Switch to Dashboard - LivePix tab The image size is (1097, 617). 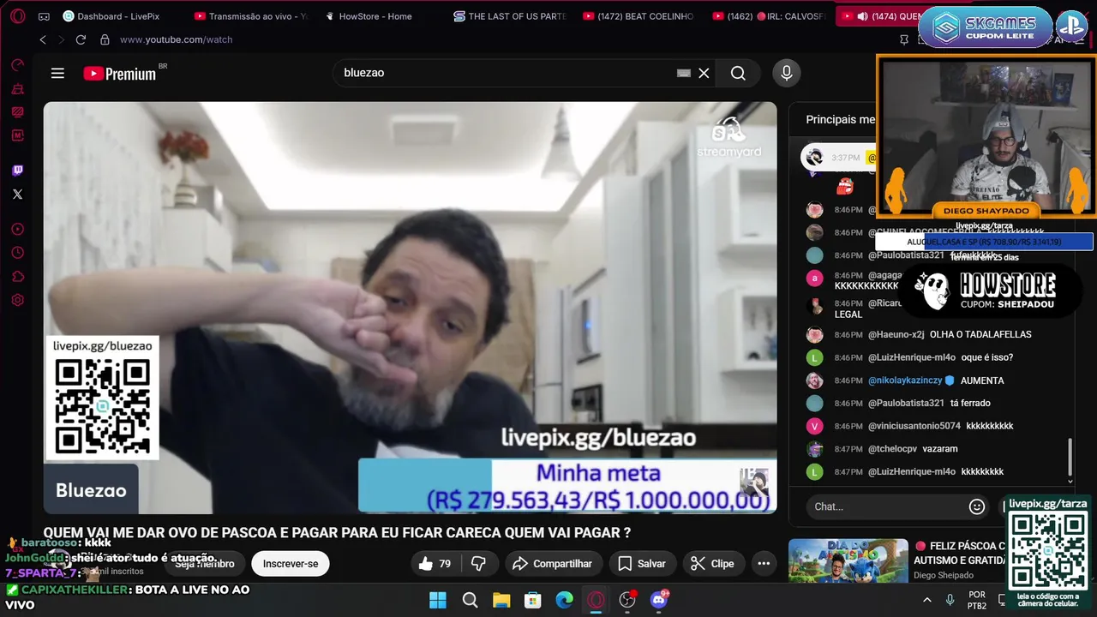coord(111,16)
